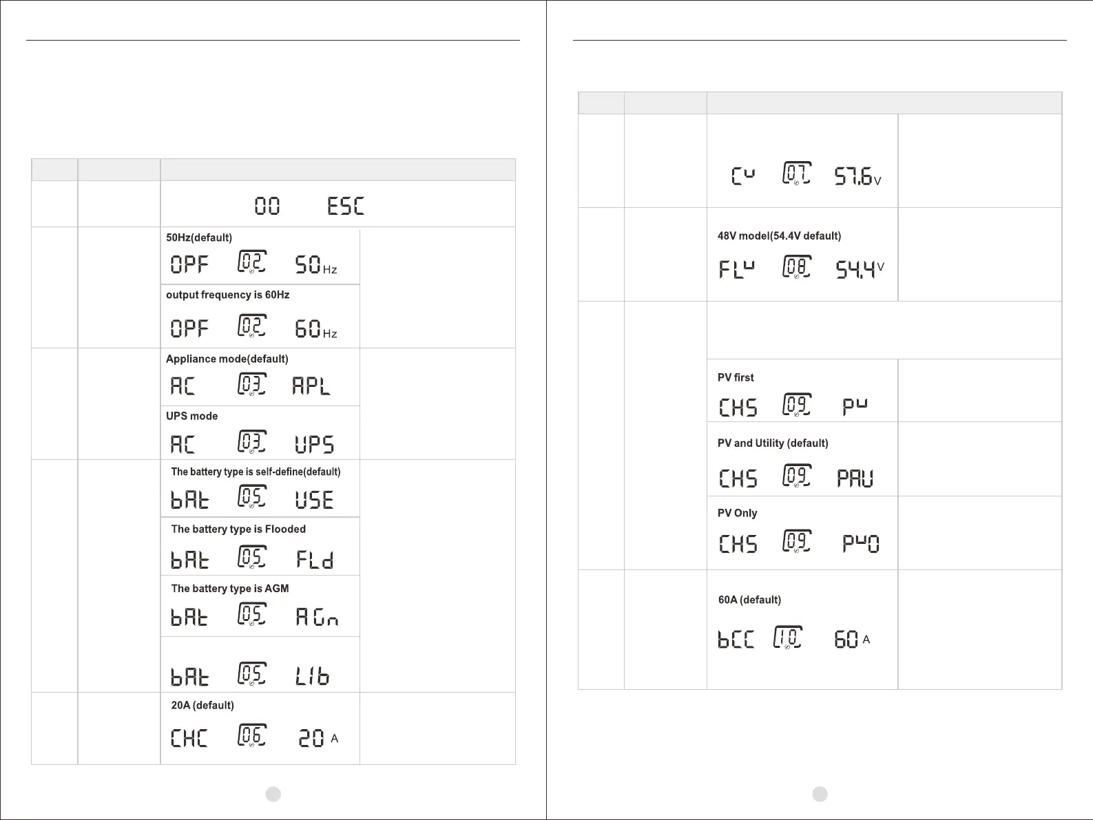Screen dimensions: 1093x820
Task: Click the "PV and Utility (default)" label
Action: pyautogui.click(x=773, y=443)
